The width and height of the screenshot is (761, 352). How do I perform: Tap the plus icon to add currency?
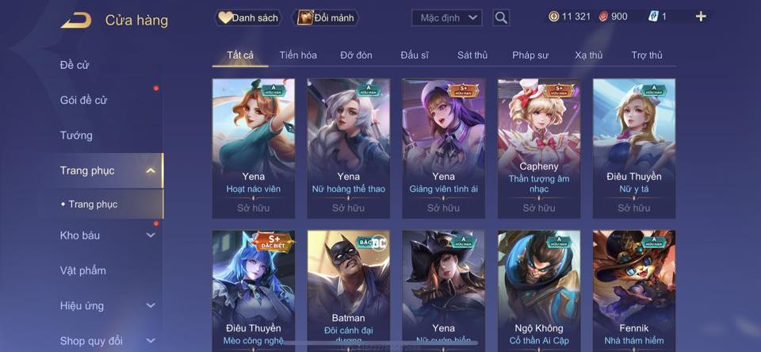pos(700,17)
